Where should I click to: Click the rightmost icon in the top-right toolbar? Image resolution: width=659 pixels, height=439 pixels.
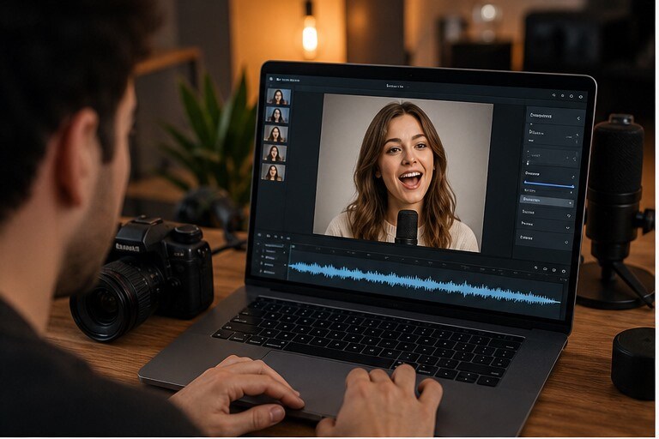click(x=581, y=97)
